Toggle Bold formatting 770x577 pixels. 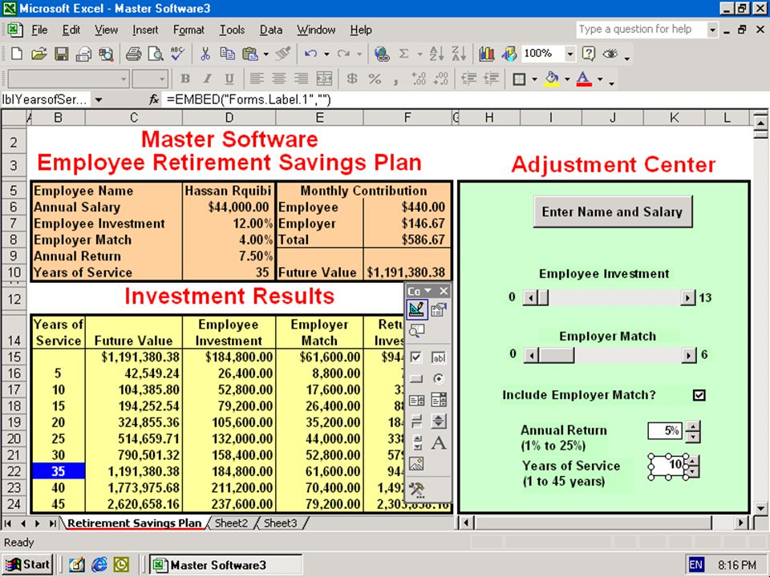coord(185,79)
